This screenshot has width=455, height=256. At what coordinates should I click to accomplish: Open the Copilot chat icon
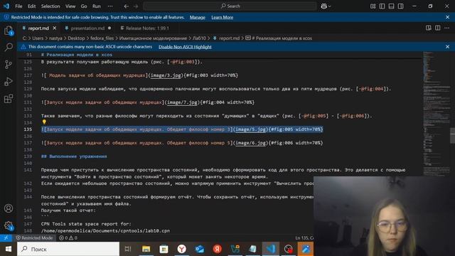coord(324,6)
